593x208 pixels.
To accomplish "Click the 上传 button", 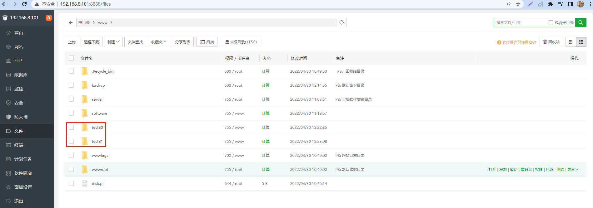I will click(x=72, y=42).
